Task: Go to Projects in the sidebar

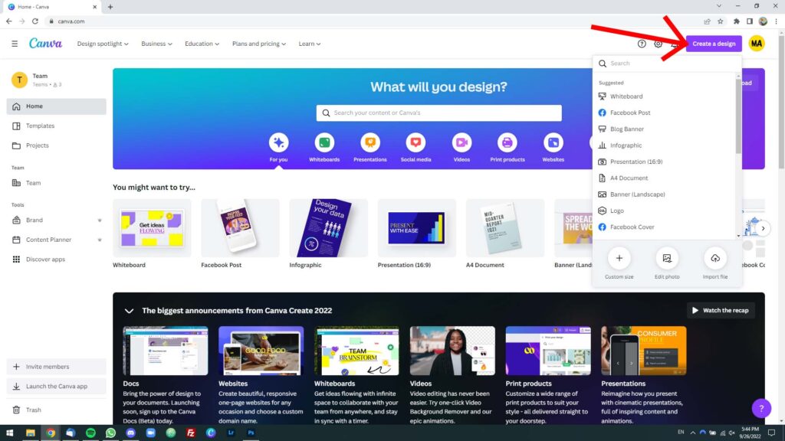Action: click(x=56, y=145)
